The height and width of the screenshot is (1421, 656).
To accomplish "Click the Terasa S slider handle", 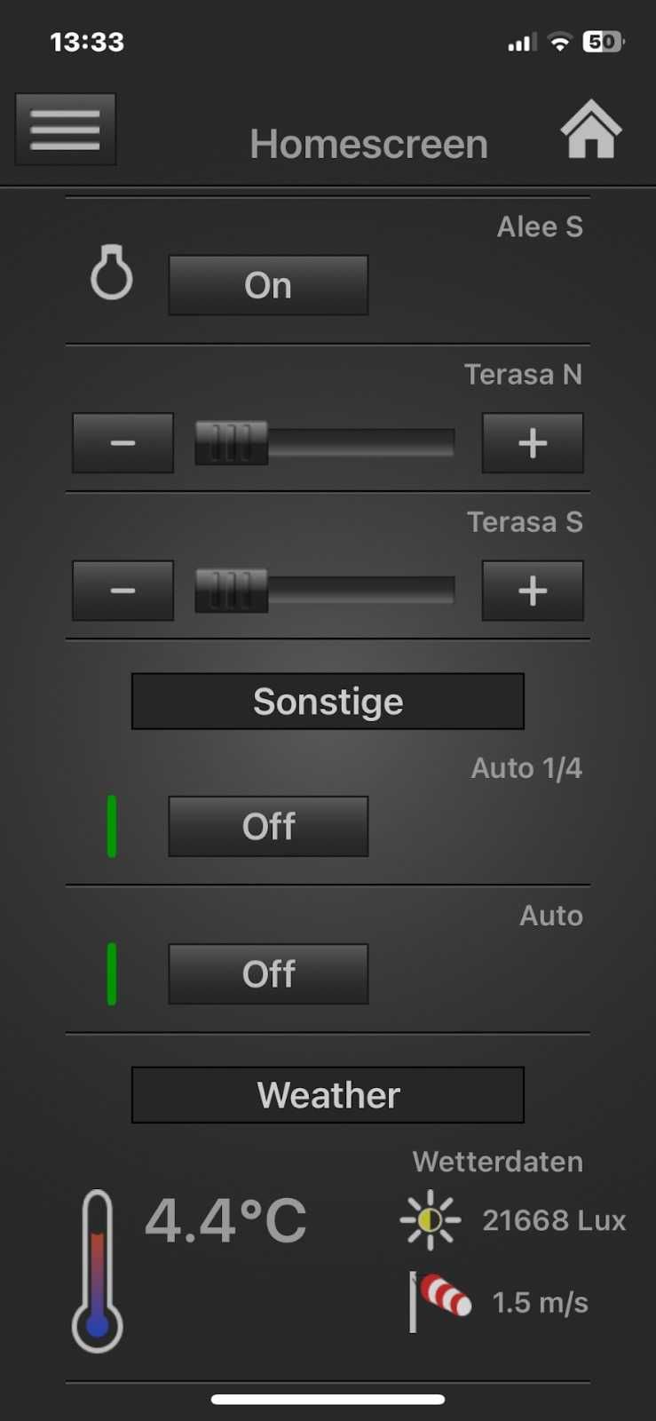I will [x=232, y=591].
